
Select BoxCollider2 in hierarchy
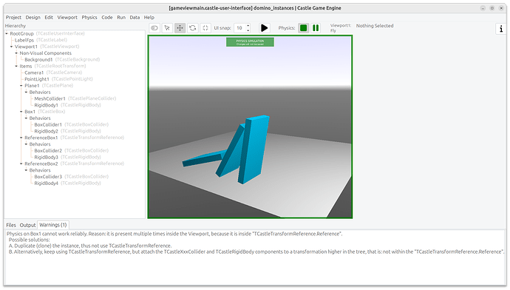tap(48, 151)
